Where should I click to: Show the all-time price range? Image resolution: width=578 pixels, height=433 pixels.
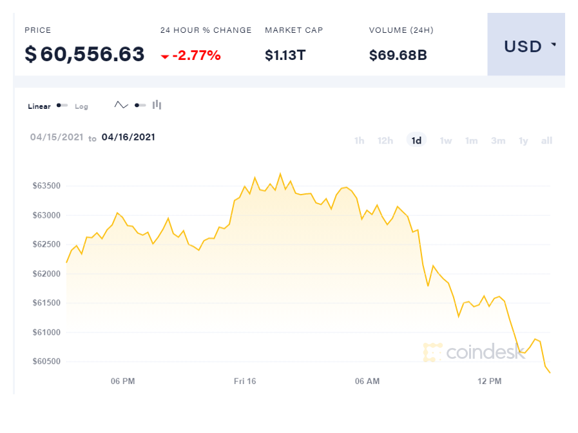[546, 140]
